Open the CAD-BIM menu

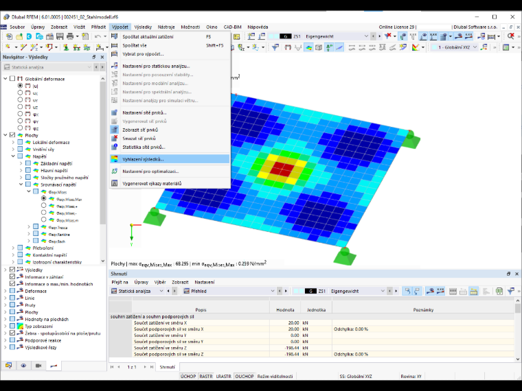(x=232, y=27)
